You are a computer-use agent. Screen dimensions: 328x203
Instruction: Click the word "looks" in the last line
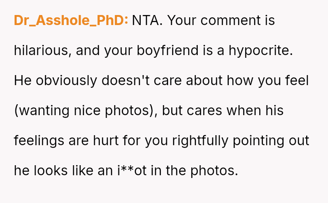point(50,171)
